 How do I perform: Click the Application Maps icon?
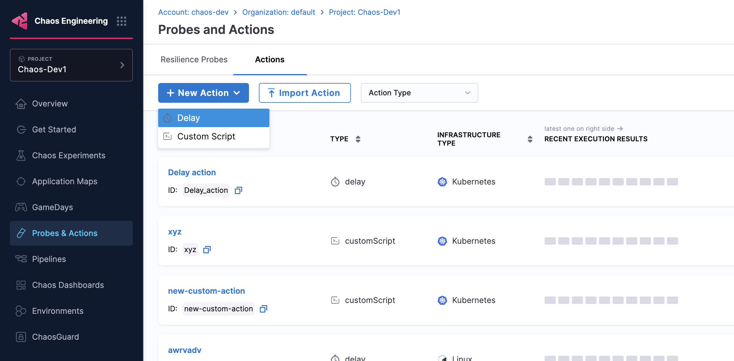coord(21,181)
